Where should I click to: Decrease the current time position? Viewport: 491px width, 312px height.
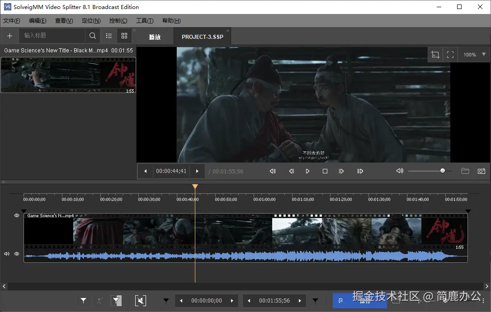click(145, 171)
